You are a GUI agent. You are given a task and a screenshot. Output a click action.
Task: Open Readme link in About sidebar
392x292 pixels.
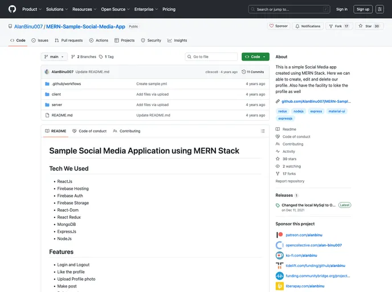pyautogui.click(x=286, y=129)
